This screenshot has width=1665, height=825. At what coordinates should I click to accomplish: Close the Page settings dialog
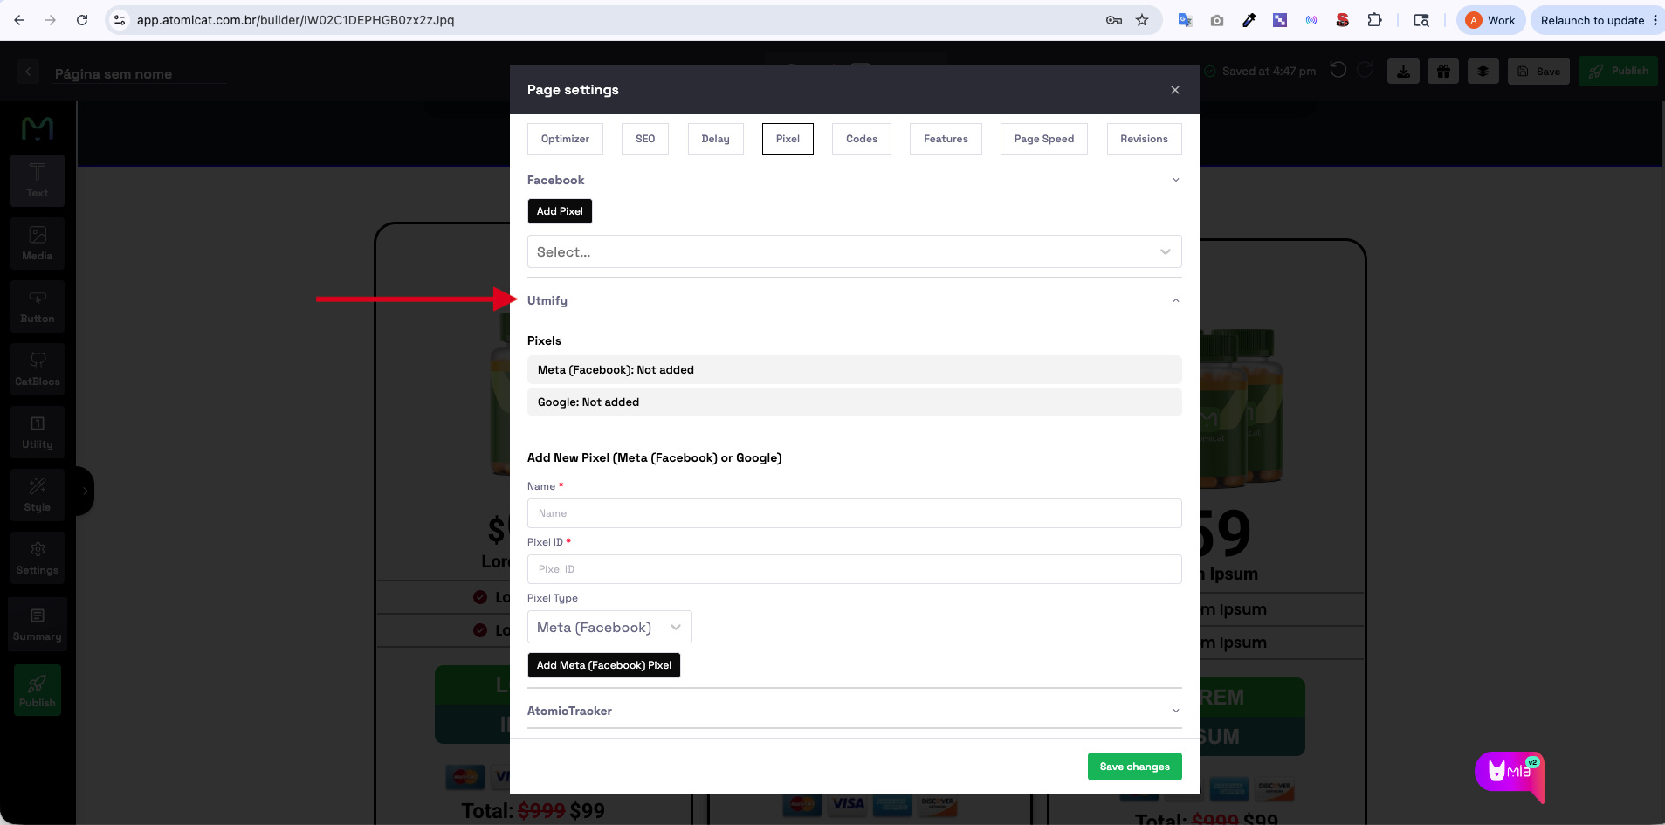point(1175,90)
